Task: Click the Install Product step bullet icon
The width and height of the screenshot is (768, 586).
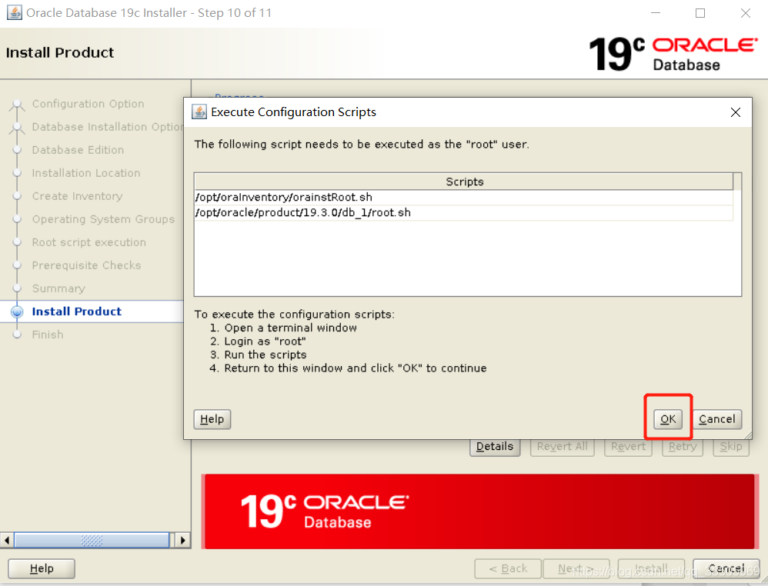Action: (x=17, y=312)
